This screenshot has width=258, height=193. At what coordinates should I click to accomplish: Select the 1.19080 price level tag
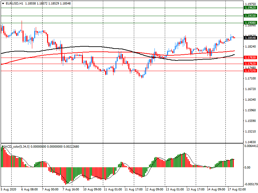(250, 23)
